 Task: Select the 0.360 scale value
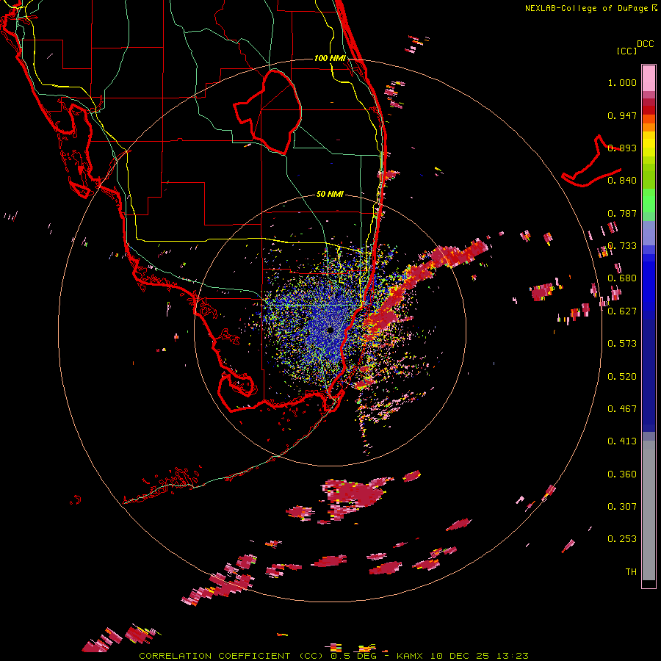(x=622, y=474)
